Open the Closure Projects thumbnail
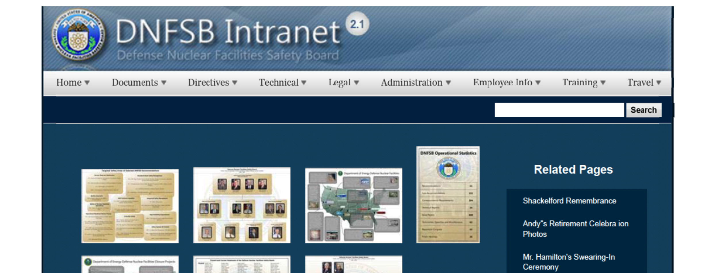This screenshot has width=715, height=273. [130, 264]
